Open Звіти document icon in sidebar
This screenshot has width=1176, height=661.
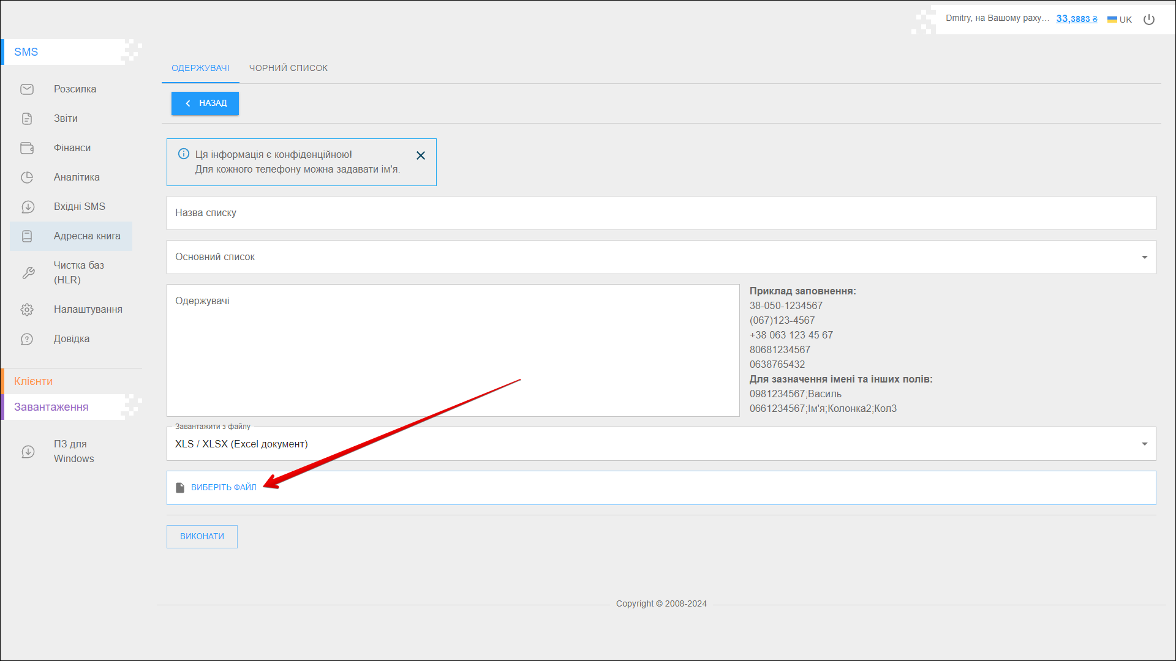point(27,119)
